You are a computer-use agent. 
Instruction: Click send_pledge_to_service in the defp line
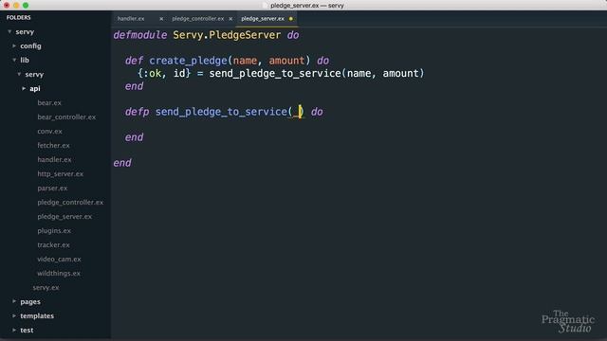221,112
